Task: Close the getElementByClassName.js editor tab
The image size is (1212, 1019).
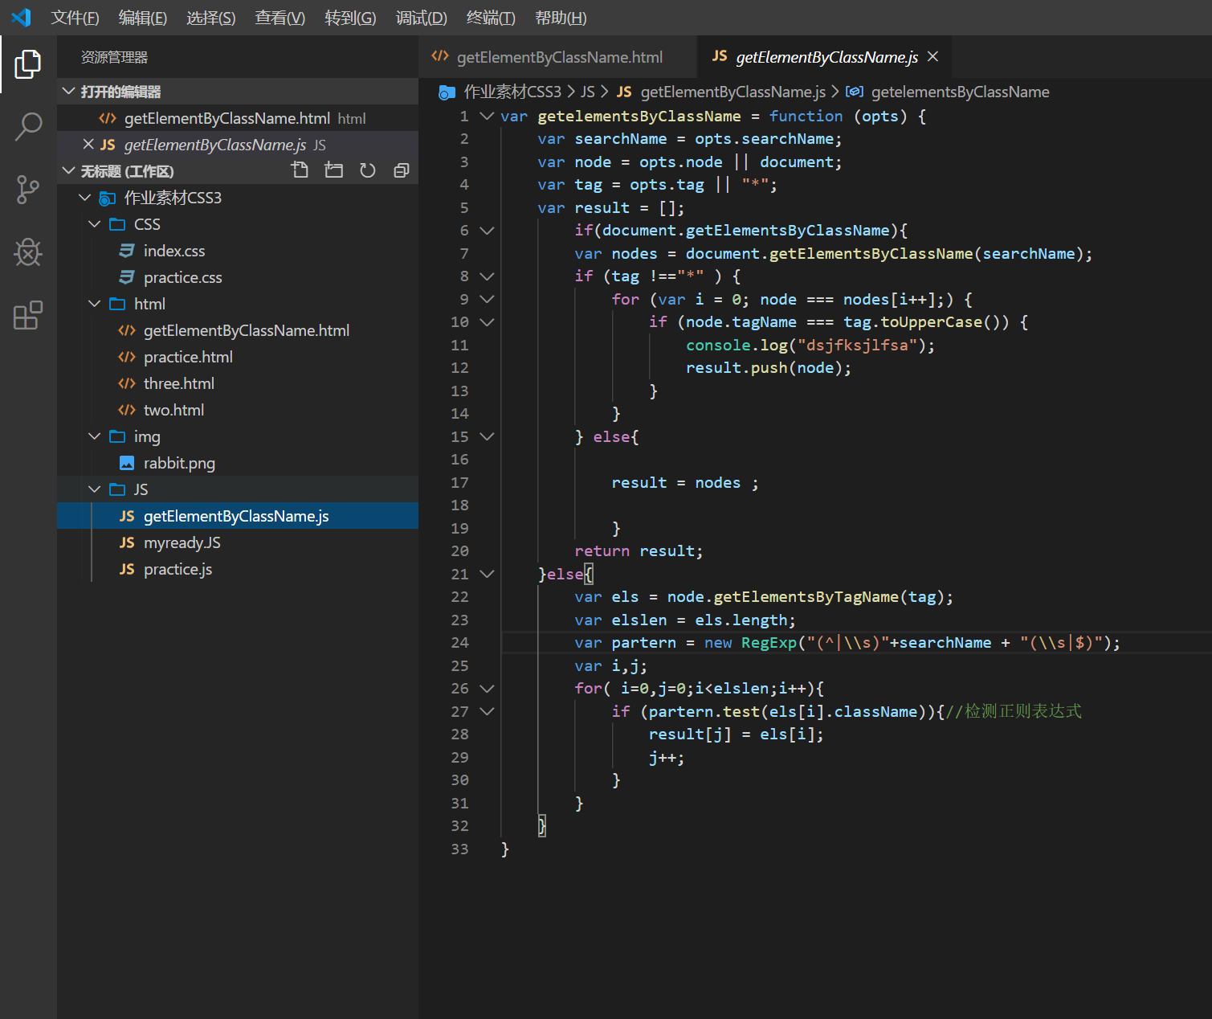Action: click(932, 57)
